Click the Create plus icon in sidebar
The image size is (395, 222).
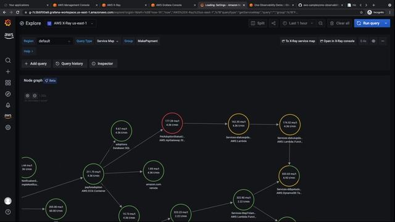(8, 72)
